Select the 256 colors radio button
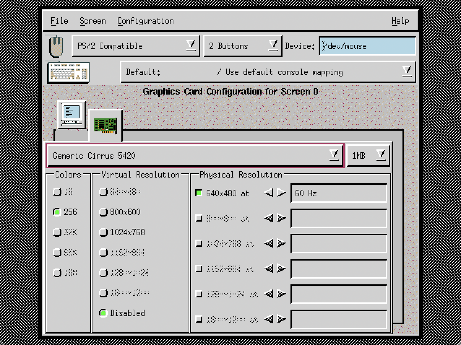Screen dimensions: 461x345 click(x=57, y=212)
